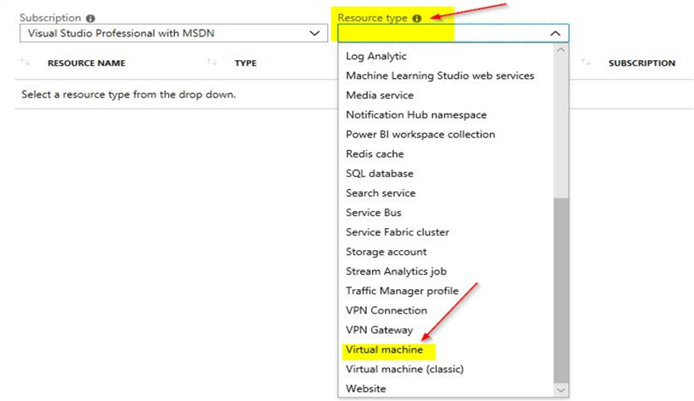Choose SQL database from list
This screenshot has height=401, width=694.
point(379,173)
